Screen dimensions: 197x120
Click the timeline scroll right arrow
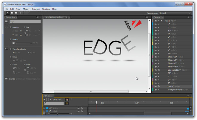pyautogui.click(x=188, y=114)
